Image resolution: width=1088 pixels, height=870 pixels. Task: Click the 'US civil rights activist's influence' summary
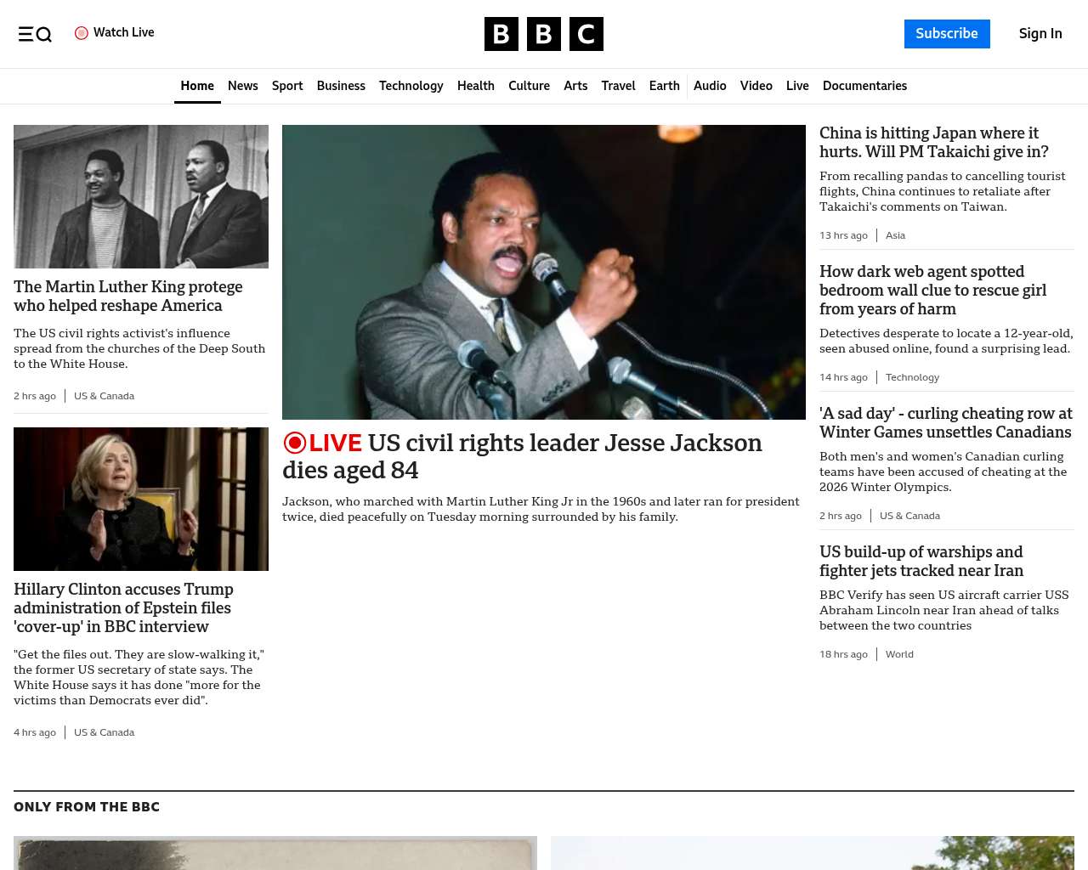pyautogui.click(x=139, y=348)
